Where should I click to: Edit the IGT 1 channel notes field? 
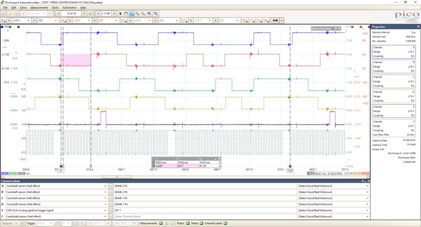pyautogui.click(x=205, y=210)
